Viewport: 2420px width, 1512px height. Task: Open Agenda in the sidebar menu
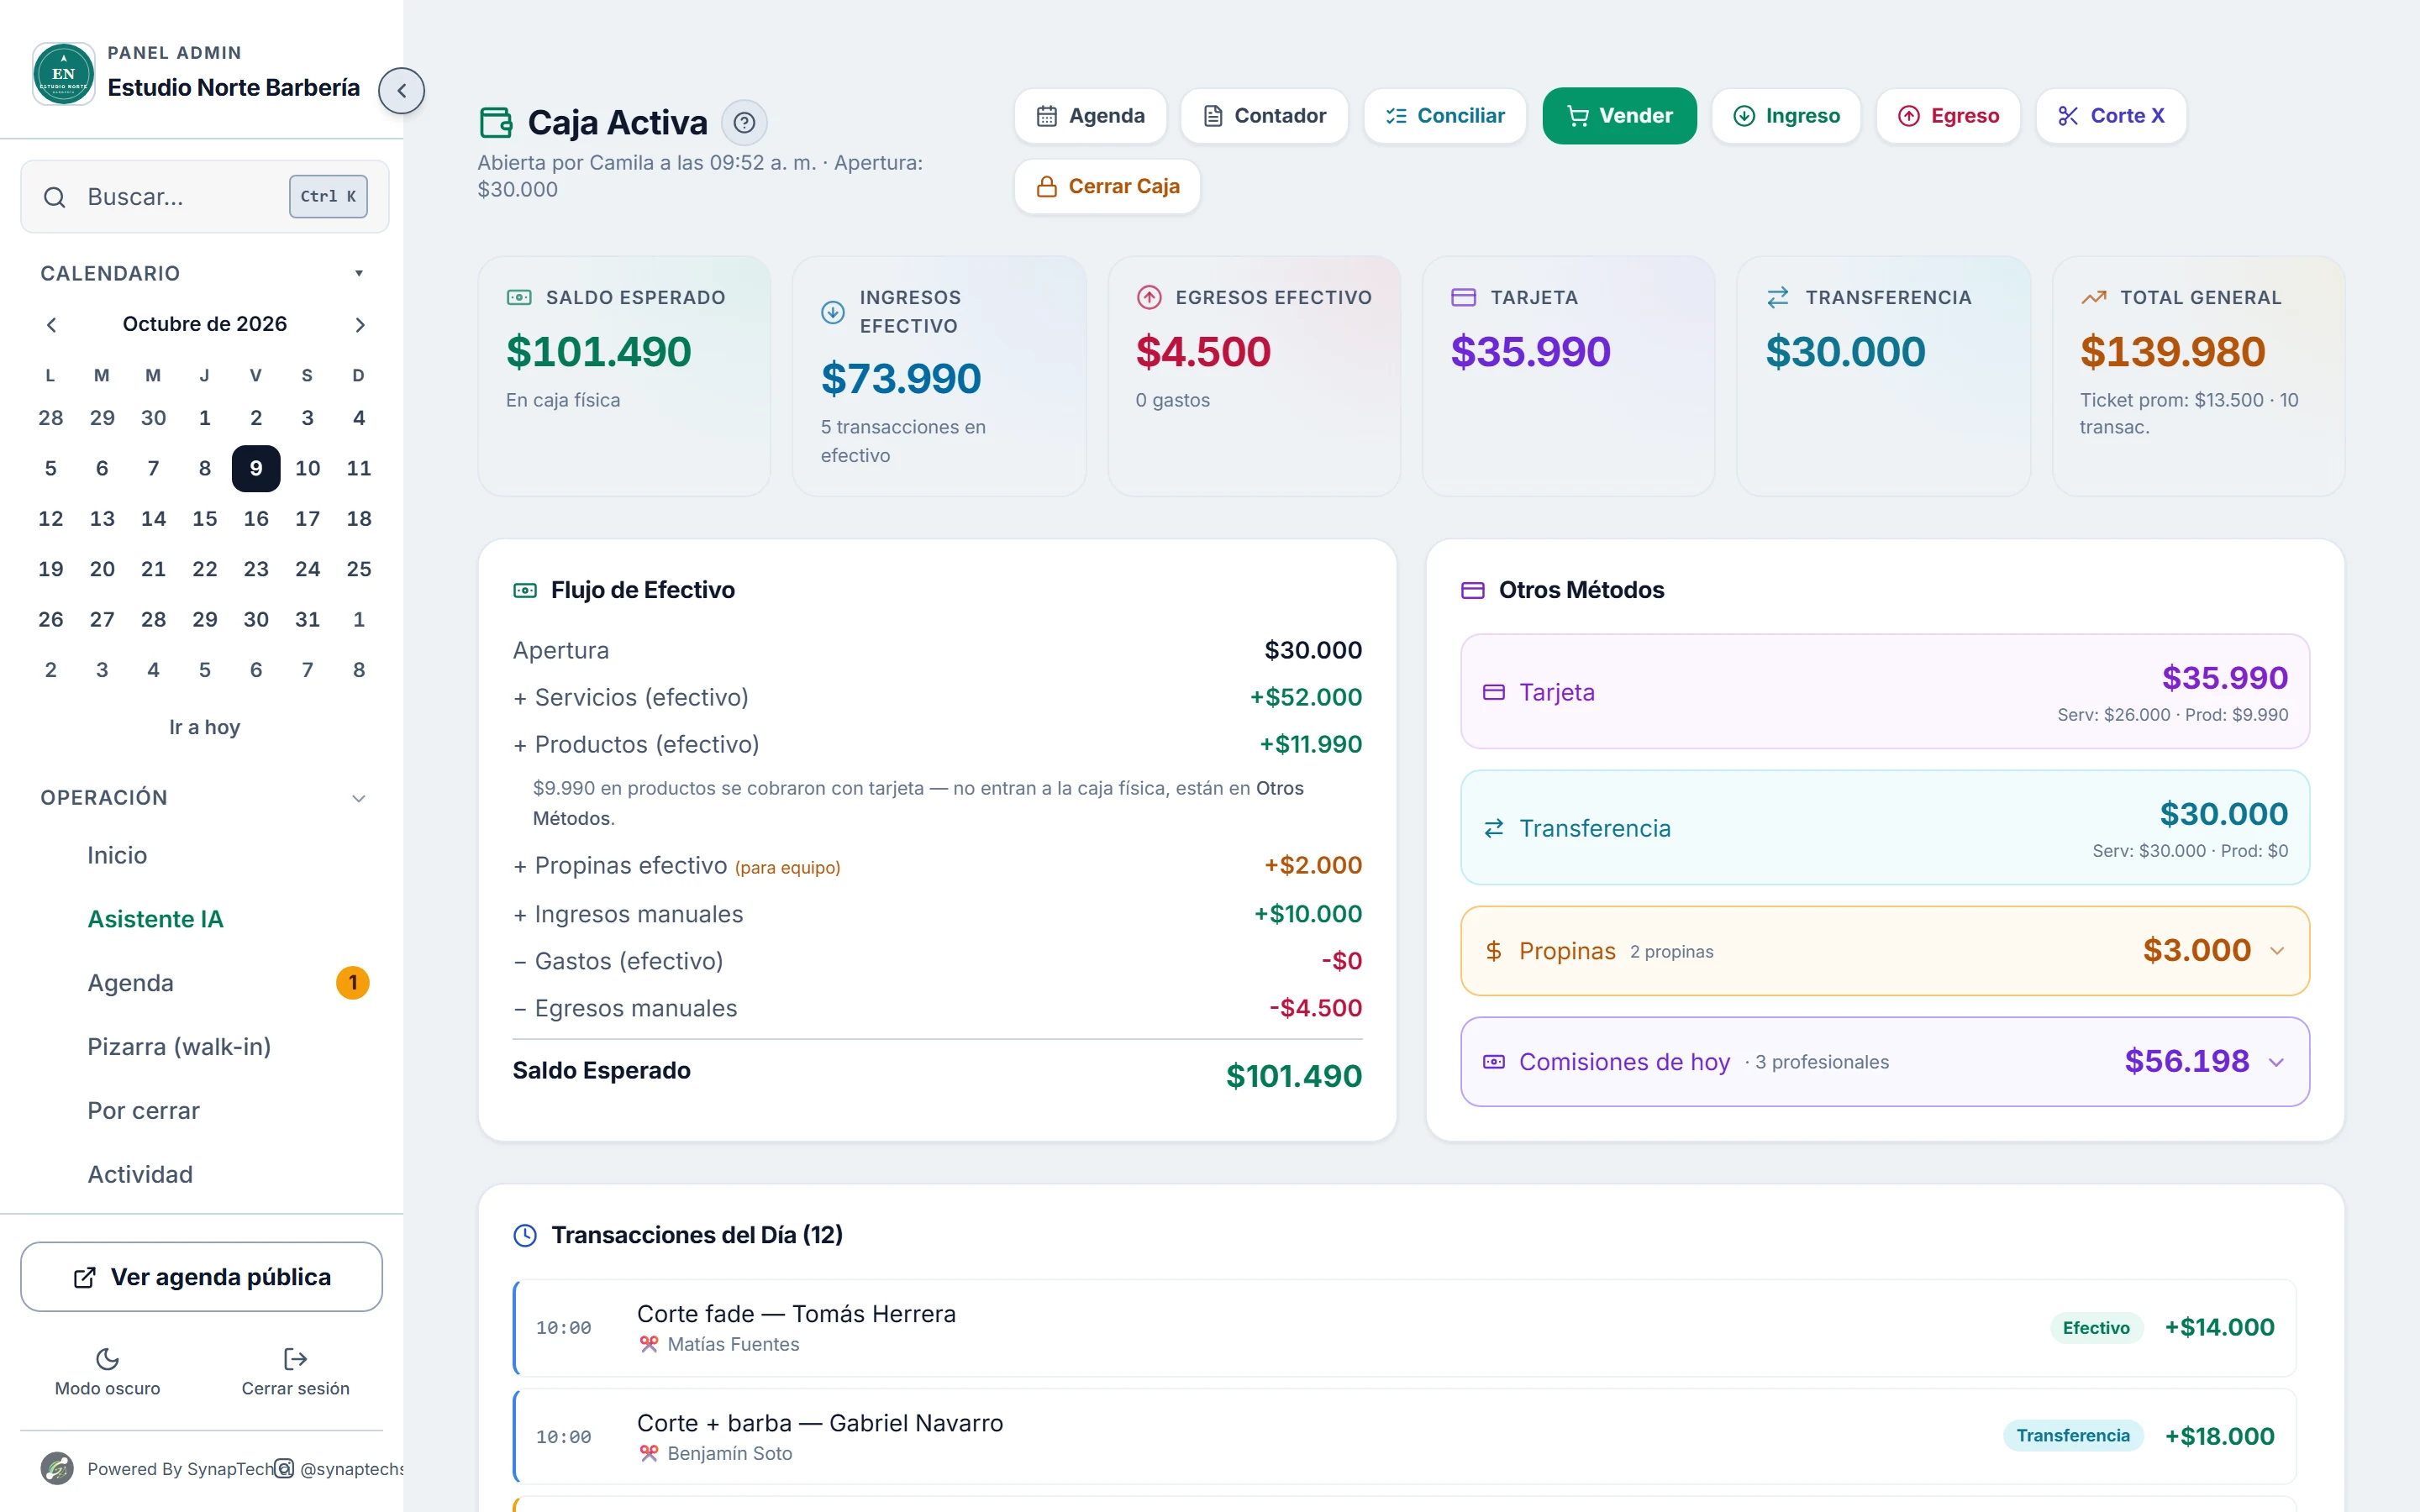coord(130,983)
